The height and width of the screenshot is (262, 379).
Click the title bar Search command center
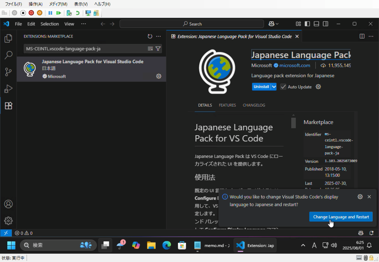(192, 24)
